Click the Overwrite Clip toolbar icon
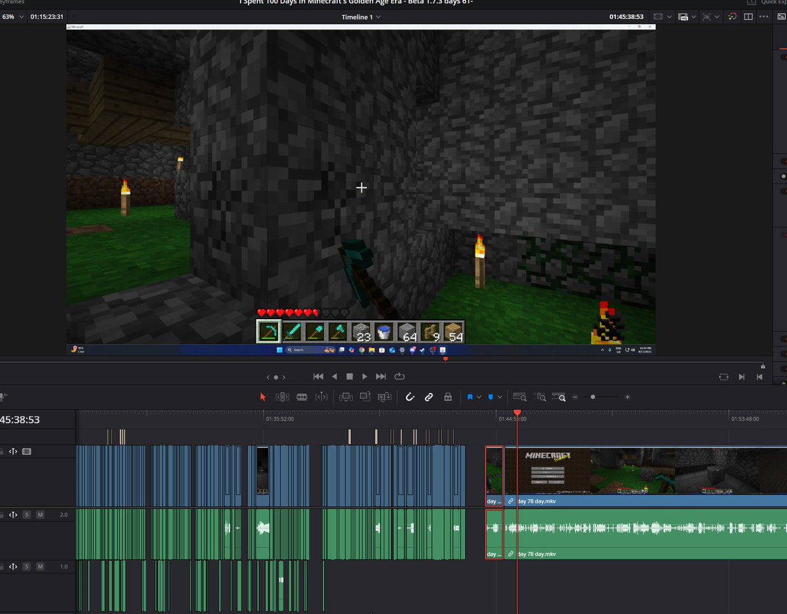 pos(365,396)
